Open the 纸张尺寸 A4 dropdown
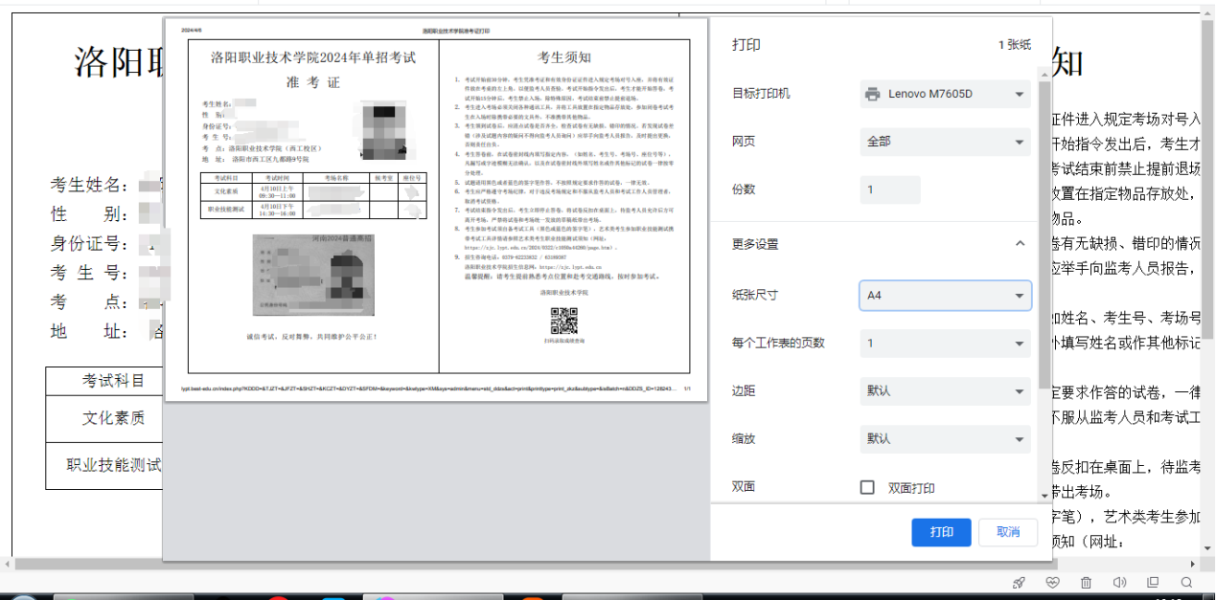The height and width of the screenshot is (600, 1216). click(x=945, y=295)
